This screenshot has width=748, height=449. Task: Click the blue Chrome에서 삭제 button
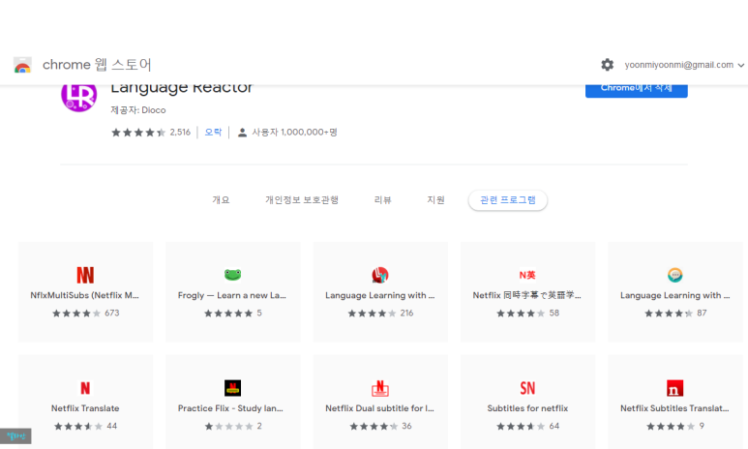coord(637,91)
